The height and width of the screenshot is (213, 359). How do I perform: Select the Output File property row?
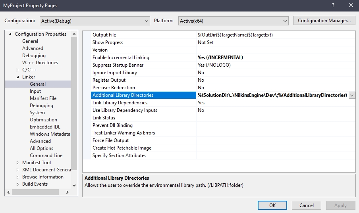(223, 35)
